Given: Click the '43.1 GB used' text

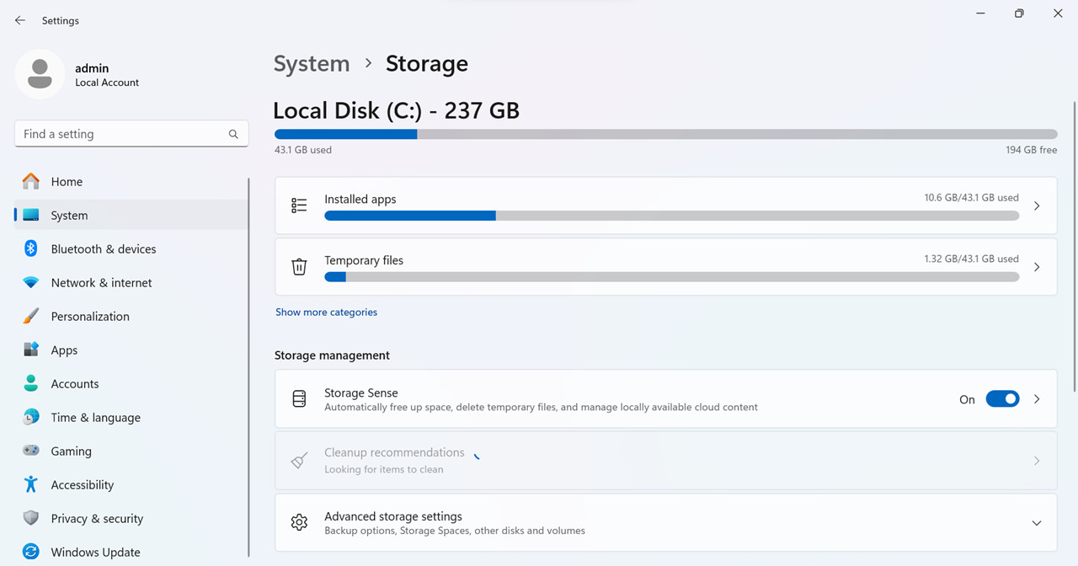Looking at the screenshot, I should click(x=303, y=150).
